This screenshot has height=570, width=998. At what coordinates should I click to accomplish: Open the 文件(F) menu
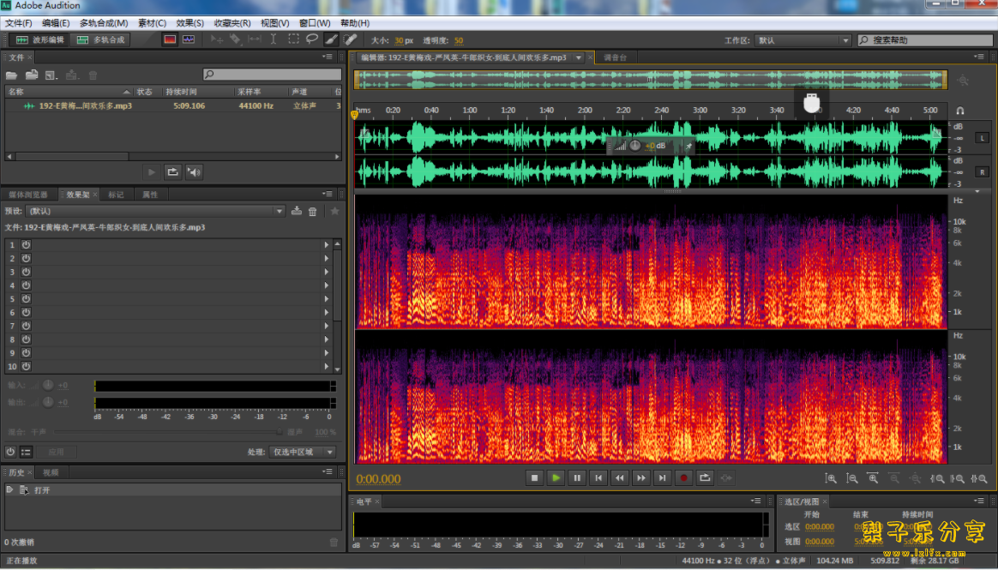pyautogui.click(x=19, y=23)
